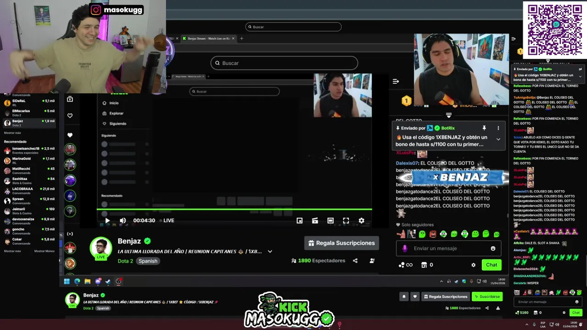Toggle outer taskbar microphone icon
The image size is (587, 330).
pyautogui.click(x=534, y=324)
